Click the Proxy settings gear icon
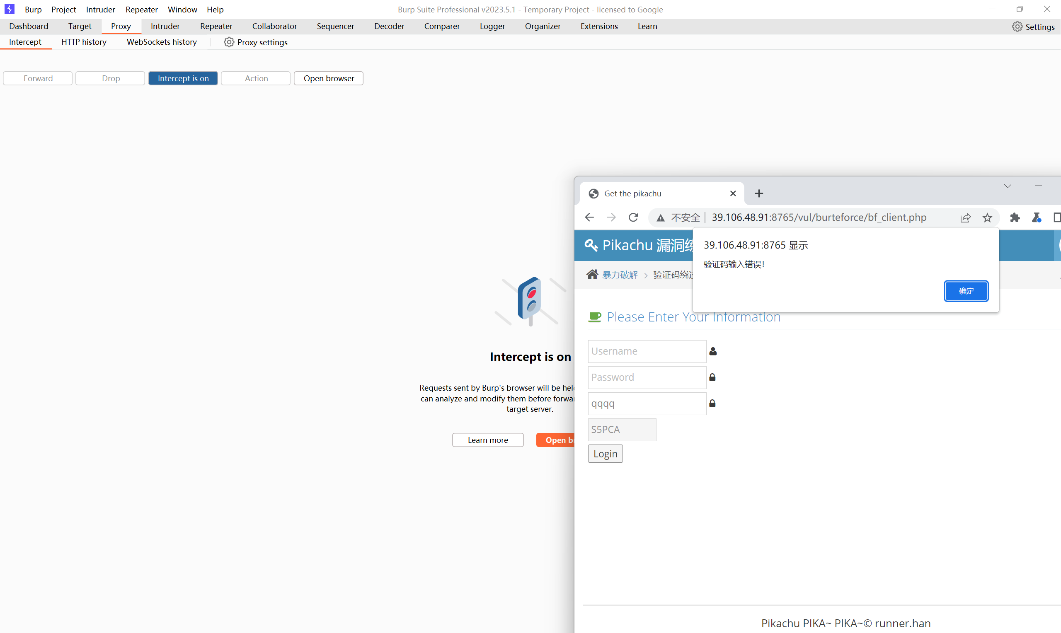Screen dimensions: 1061x633 point(229,42)
